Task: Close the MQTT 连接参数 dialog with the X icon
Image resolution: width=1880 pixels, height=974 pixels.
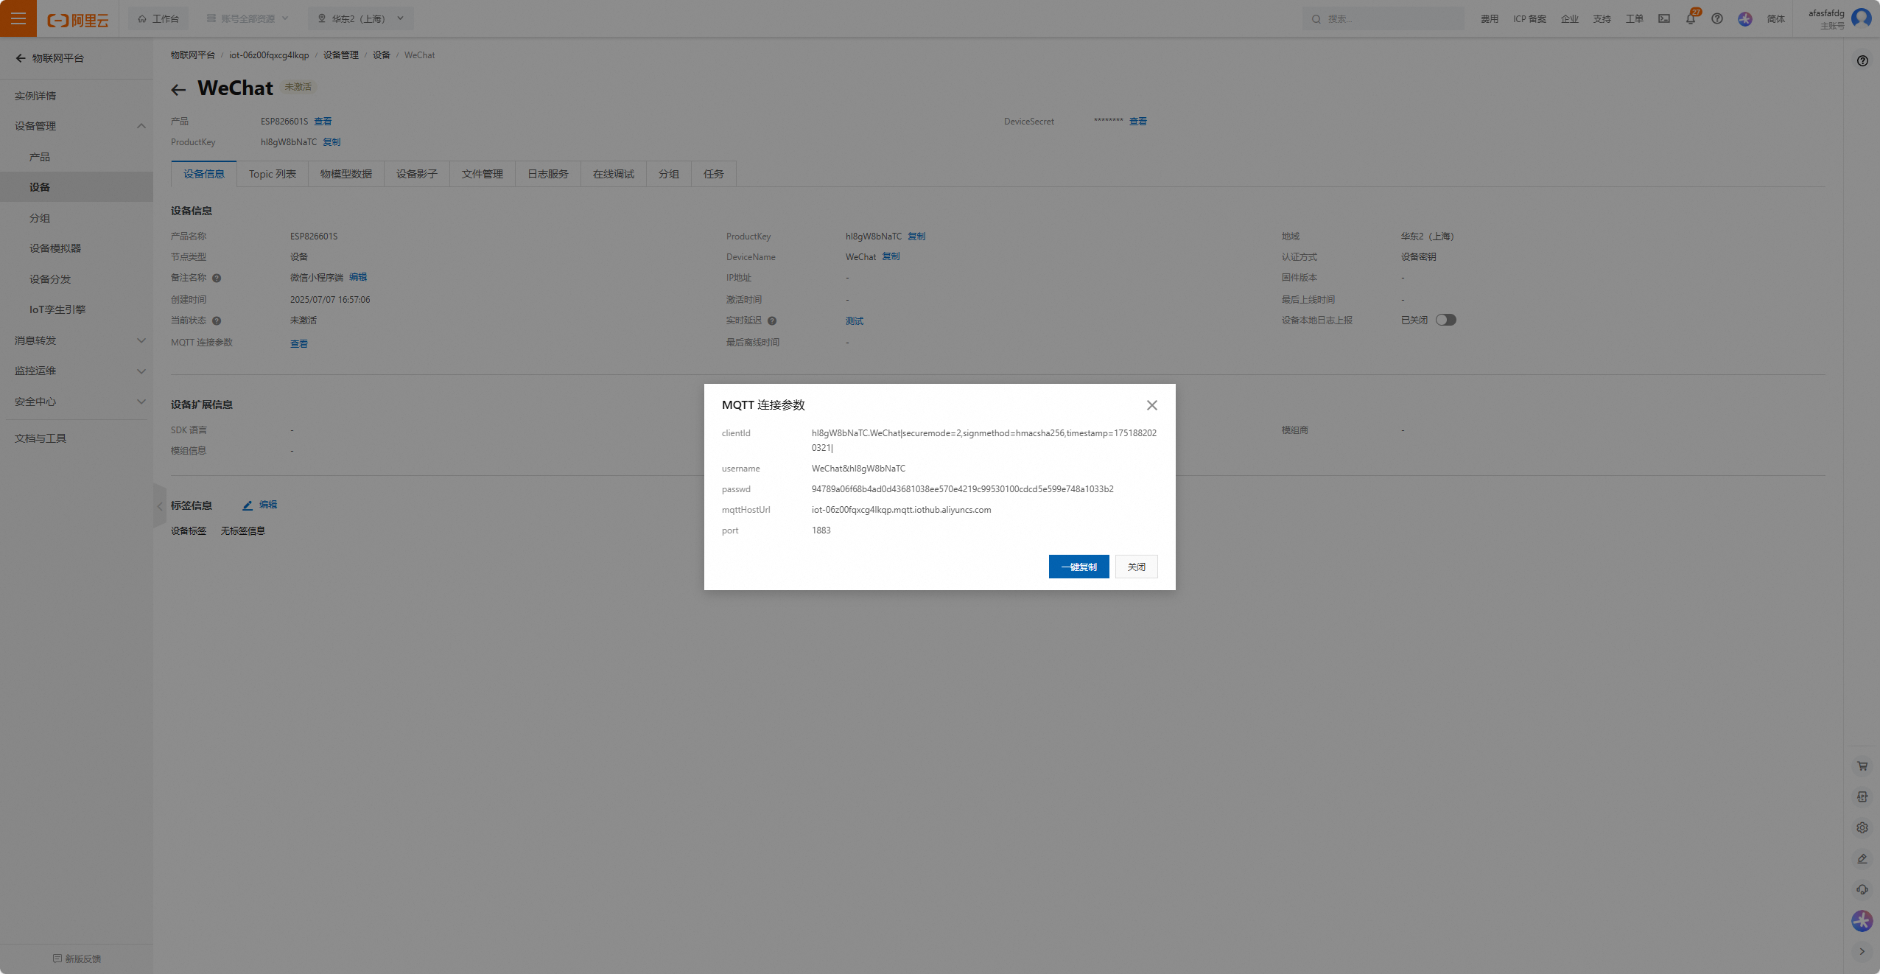Action: tap(1152, 405)
